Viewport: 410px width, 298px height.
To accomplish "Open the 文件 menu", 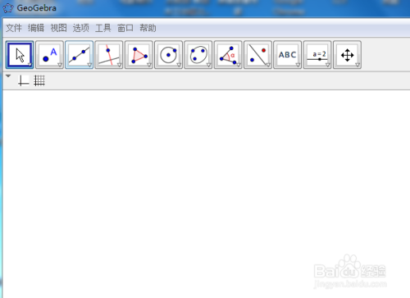I will tap(14, 28).
